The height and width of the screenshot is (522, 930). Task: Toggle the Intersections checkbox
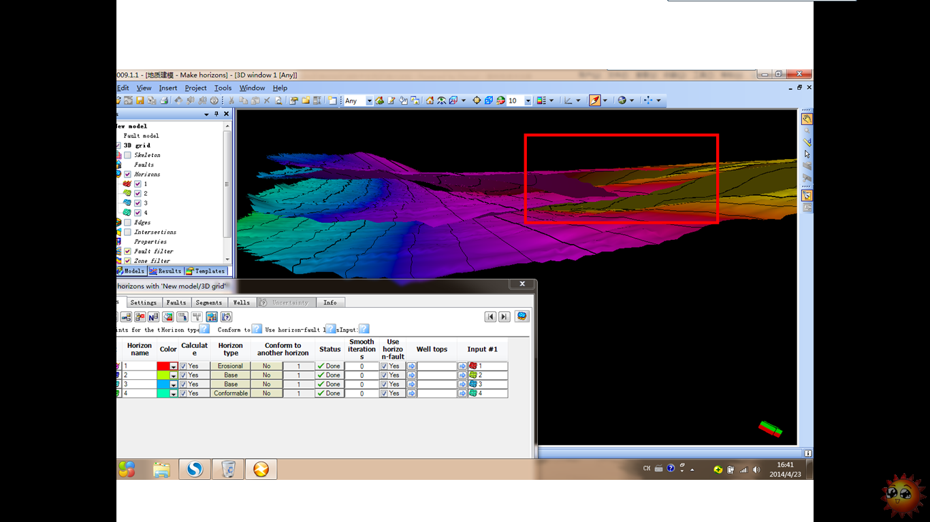pyautogui.click(x=127, y=232)
